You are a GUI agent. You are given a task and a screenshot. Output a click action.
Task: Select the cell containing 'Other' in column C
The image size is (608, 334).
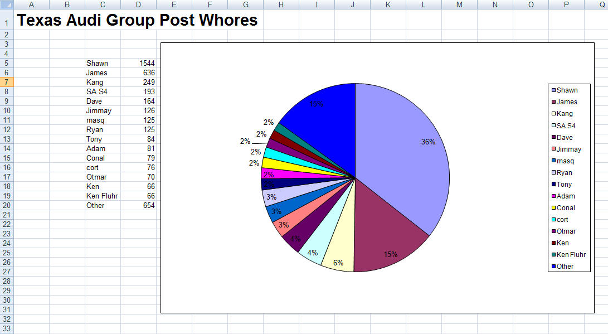pyautogui.click(x=103, y=206)
